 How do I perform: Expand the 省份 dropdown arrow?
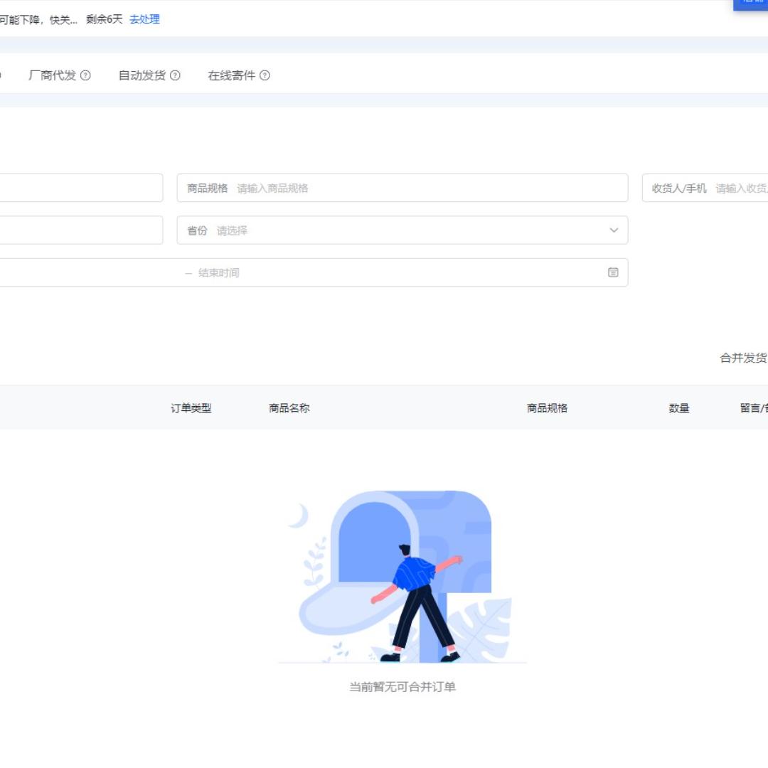pos(614,230)
